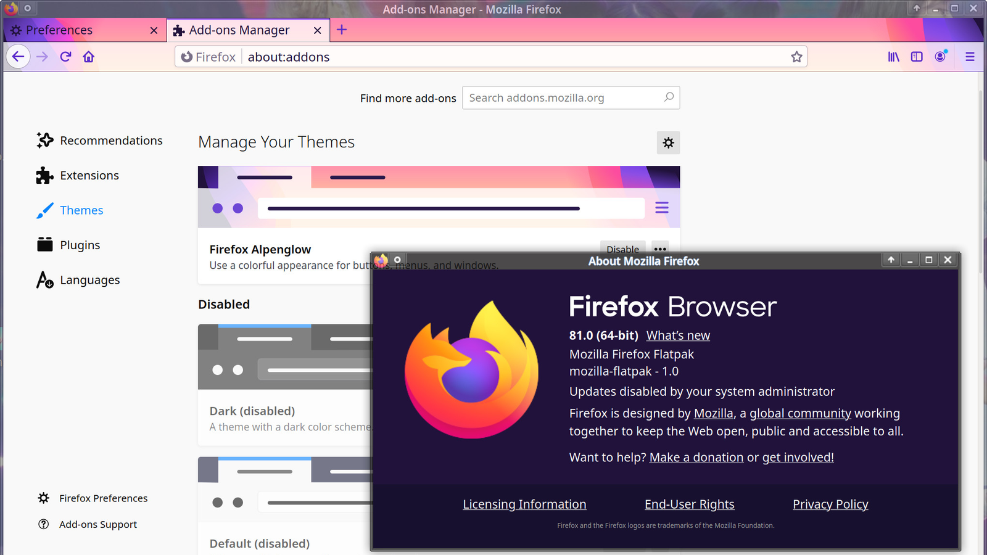
Task: Click the Dark (disabled) theme name
Action: point(252,411)
